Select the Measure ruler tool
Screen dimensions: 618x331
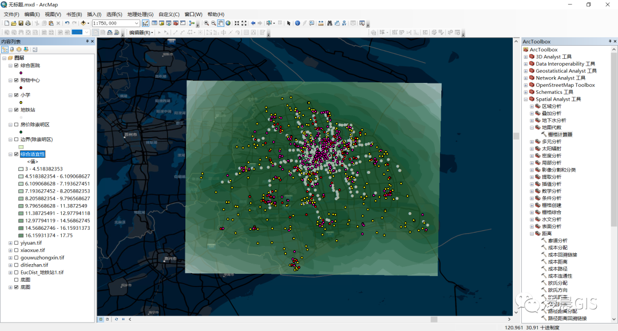pos(321,23)
